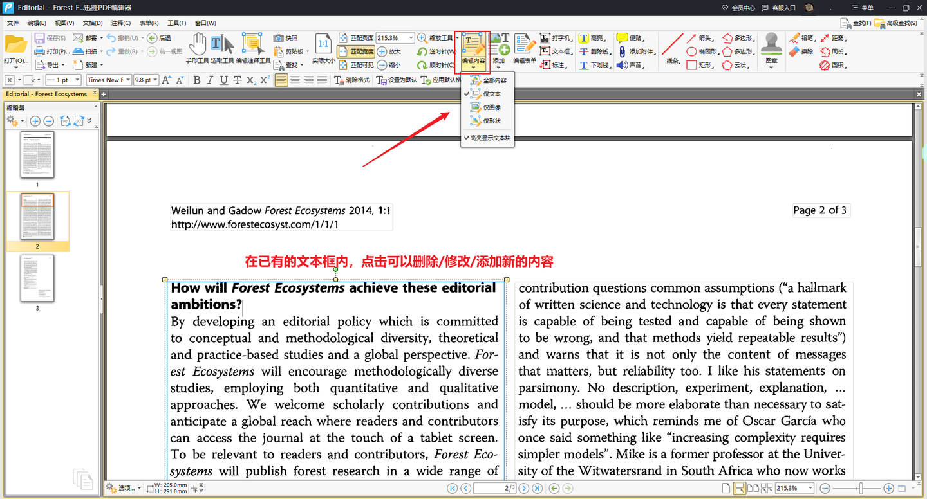Select the Sound (声音) annotation tool
The width and height of the screenshot is (927, 499).
click(630, 65)
